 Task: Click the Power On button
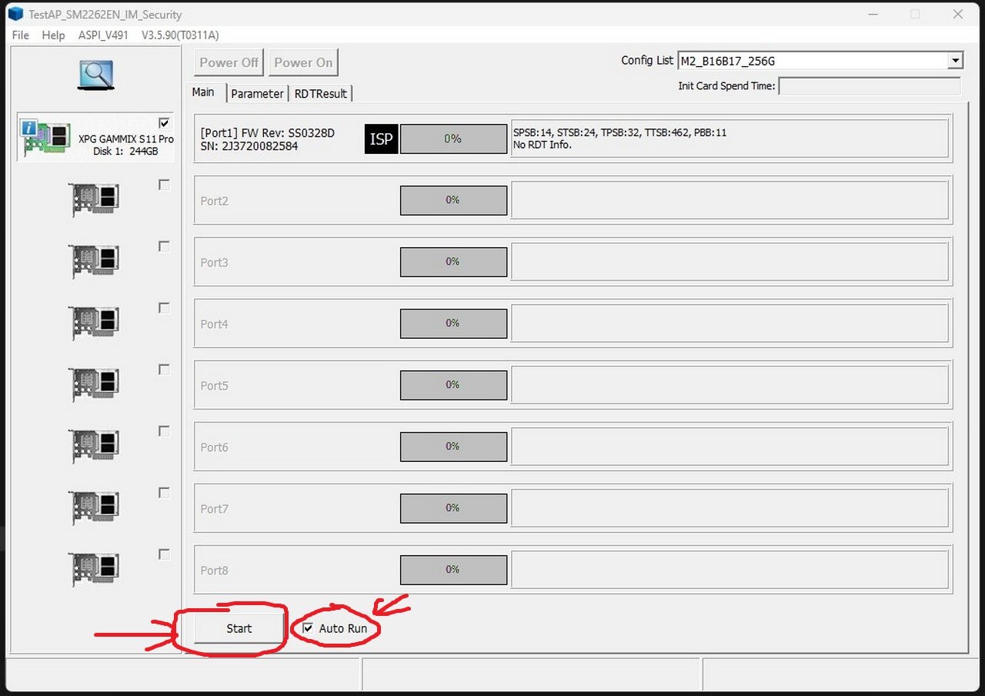click(x=303, y=62)
